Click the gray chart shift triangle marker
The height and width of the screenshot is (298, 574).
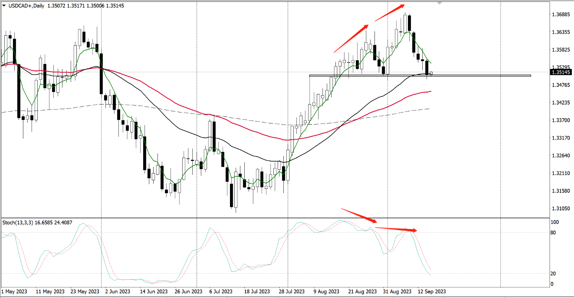[439, 3]
